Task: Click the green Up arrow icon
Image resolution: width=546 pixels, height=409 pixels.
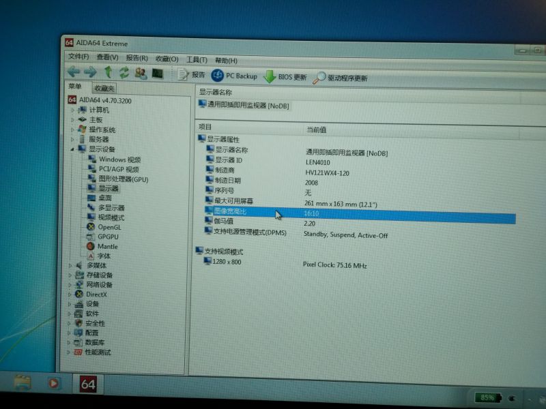Action: pos(108,72)
